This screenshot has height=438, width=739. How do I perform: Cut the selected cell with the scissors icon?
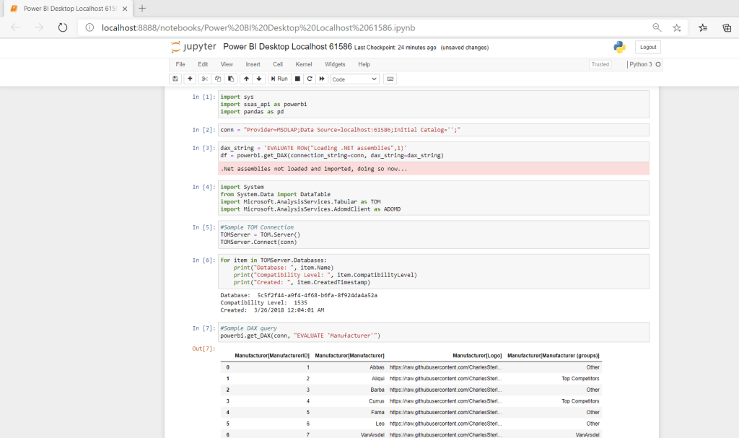204,79
